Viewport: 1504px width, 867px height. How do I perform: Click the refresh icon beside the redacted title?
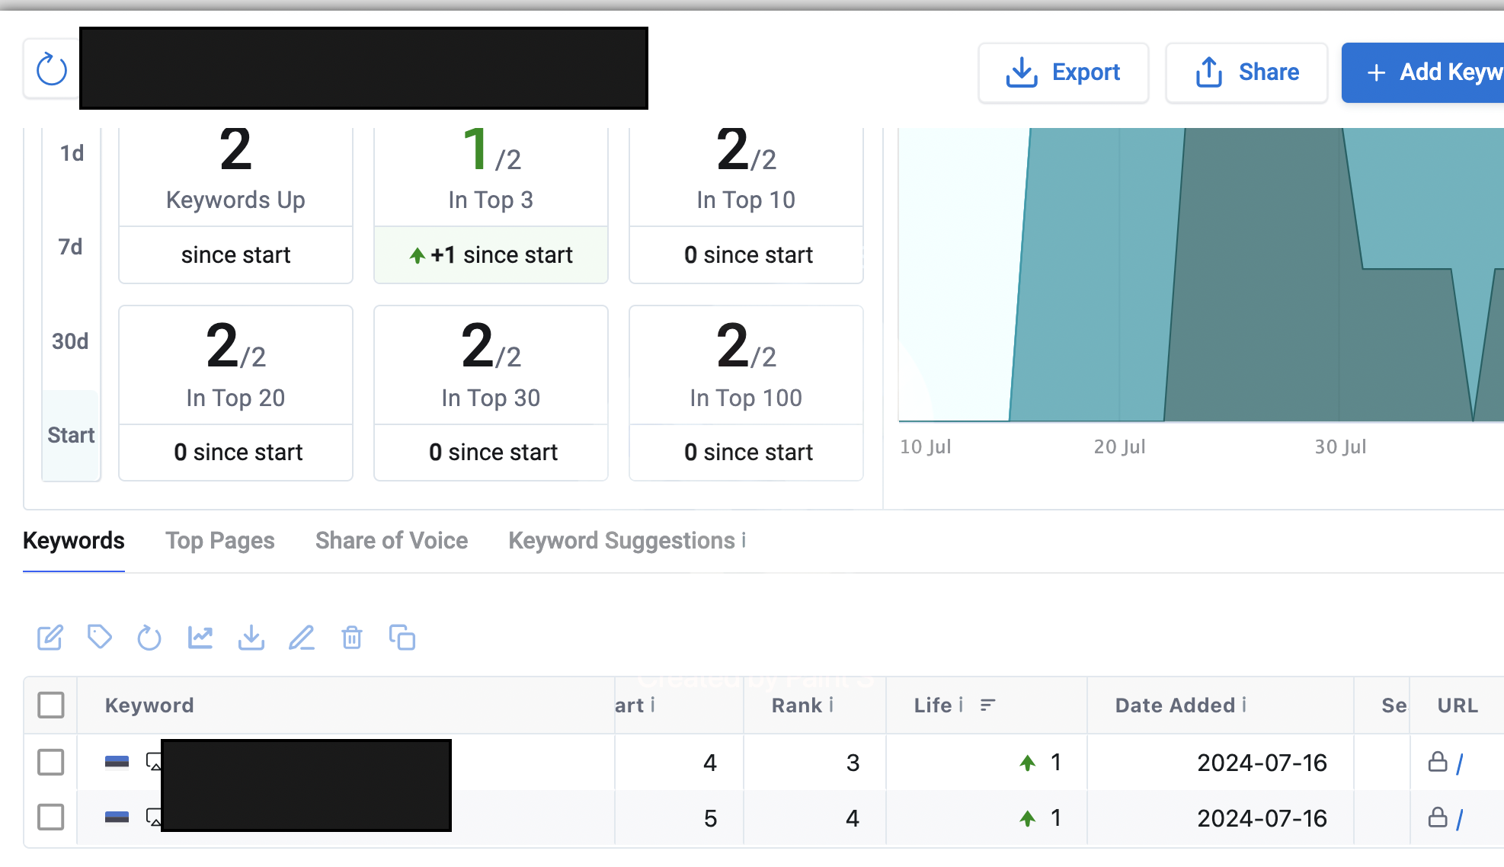point(52,69)
